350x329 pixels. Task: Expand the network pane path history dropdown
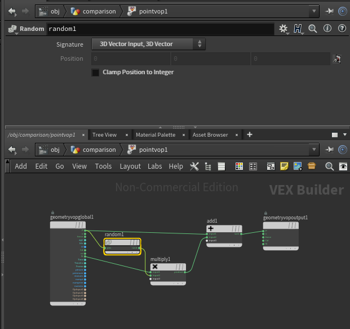click(x=314, y=150)
